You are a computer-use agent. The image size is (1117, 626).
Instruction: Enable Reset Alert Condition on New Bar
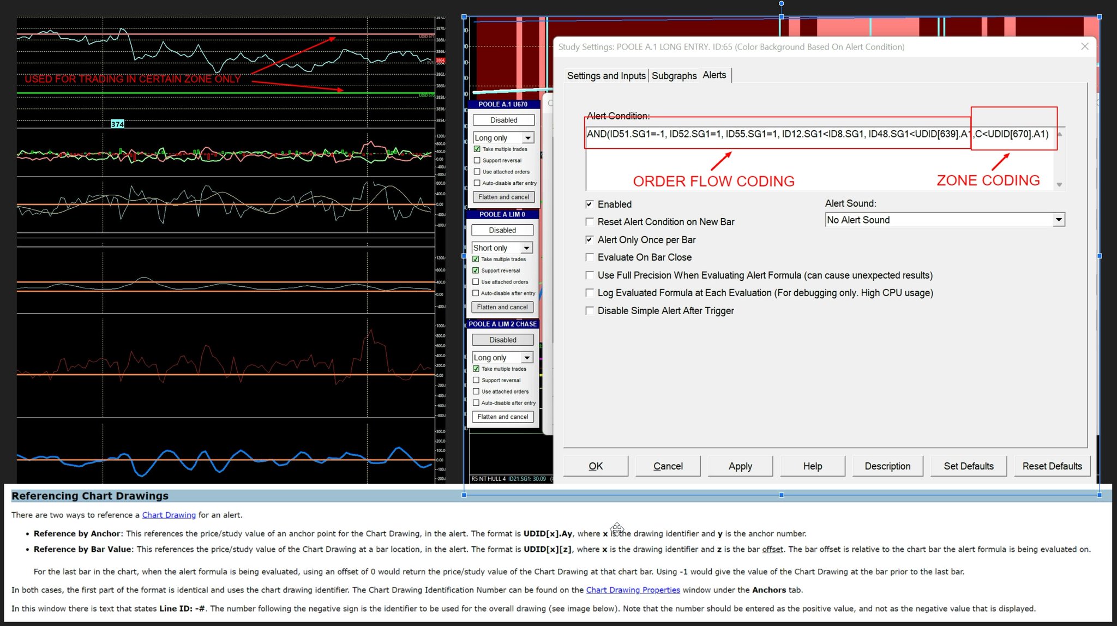(590, 222)
